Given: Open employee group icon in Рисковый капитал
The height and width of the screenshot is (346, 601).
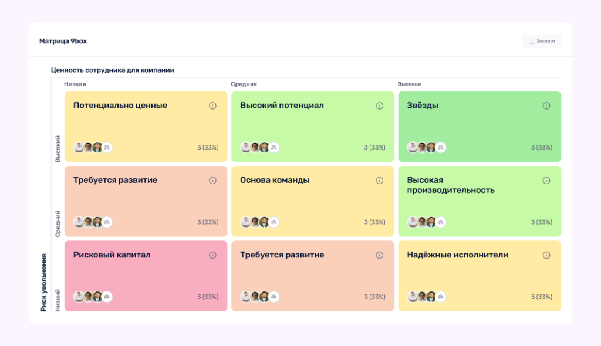Looking at the screenshot, I should pos(107,297).
